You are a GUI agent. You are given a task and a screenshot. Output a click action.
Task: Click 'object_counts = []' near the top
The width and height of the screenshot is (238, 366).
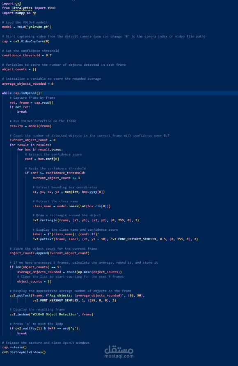coord(19,69)
